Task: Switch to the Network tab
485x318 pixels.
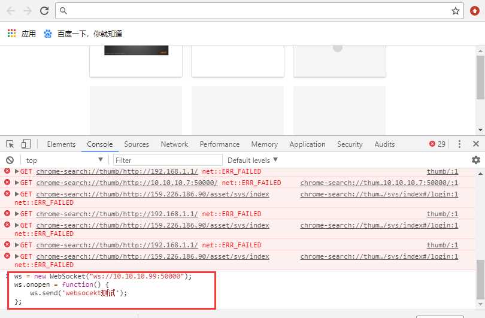Action: (x=174, y=144)
